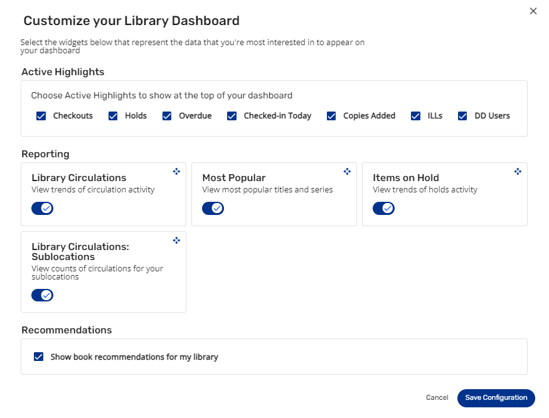Viewport: 549px width, 418px height.
Task: Click 'Choose Active Highlights to show' instruction text
Action: tap(162, 95)
